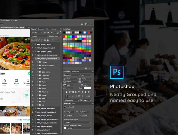Screen dimensions: 178x135
Task: Toggle fractions one-half OpenType button
Action: [89, 96]
